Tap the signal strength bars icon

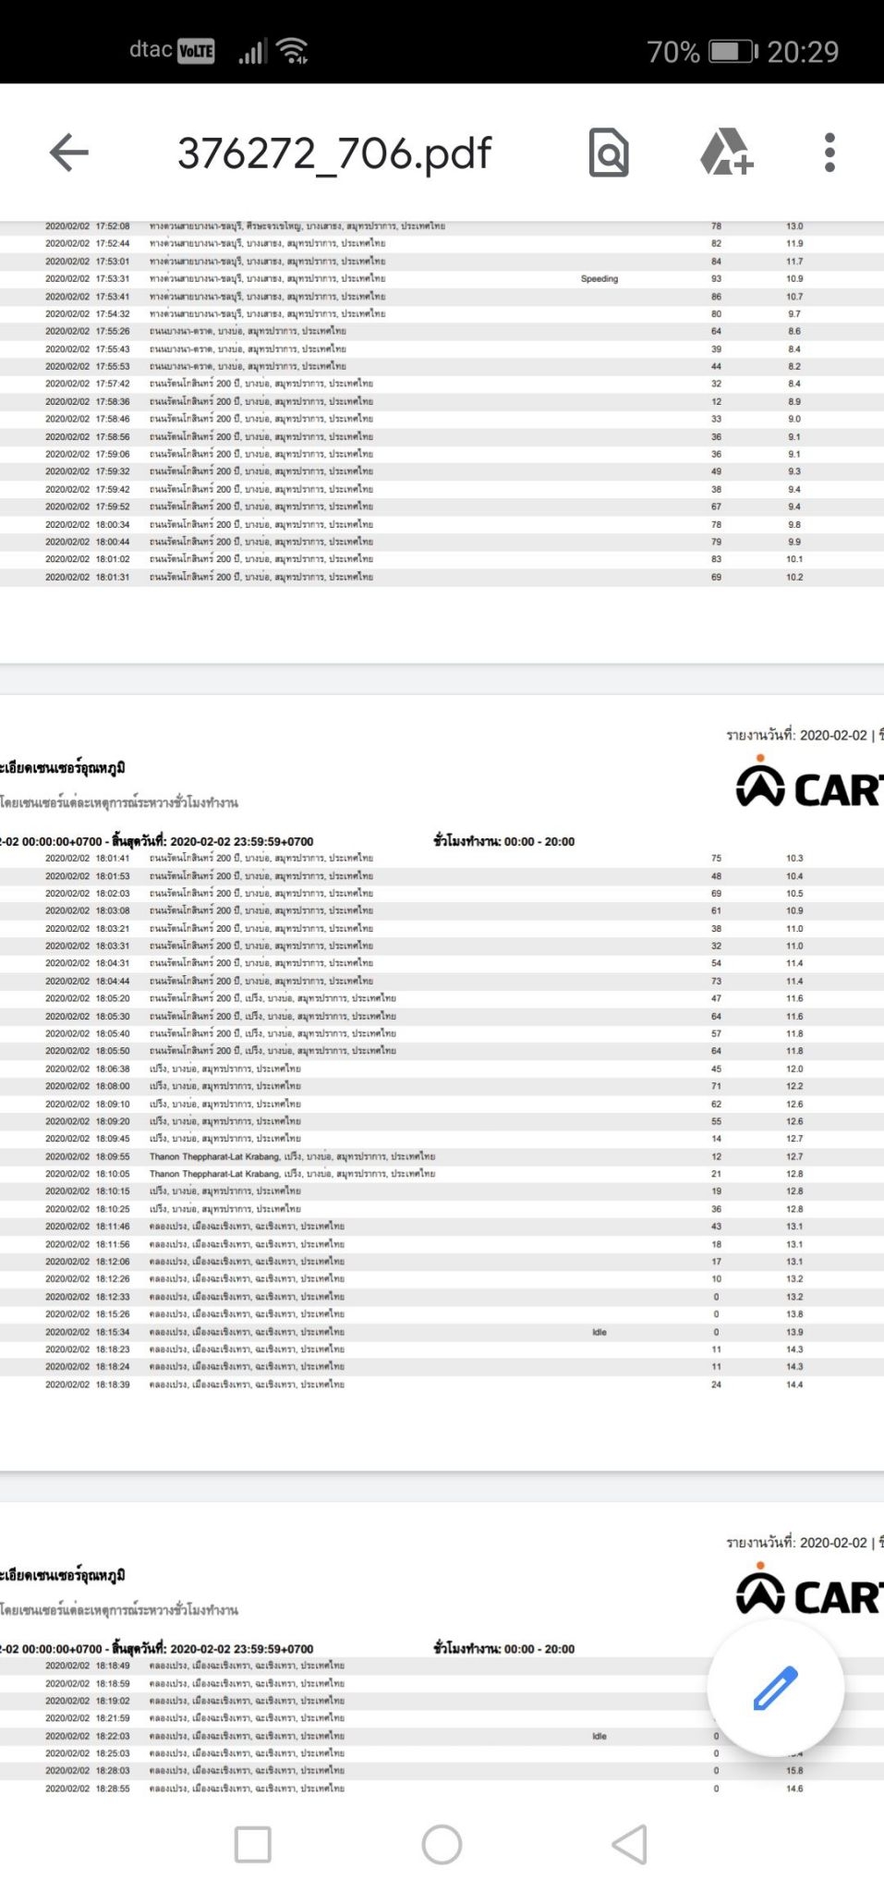252,51
